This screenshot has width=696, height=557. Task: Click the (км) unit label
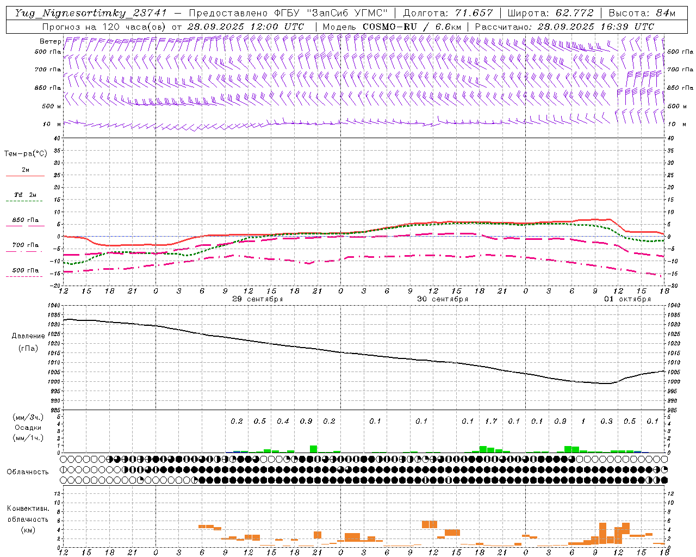click(x=28, y=530)
